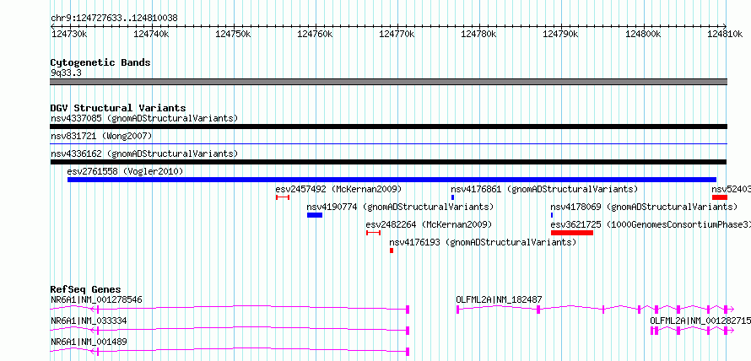Click the 124750k ruler tick label
This screenshot has height=361, width=751.
tap(233, 34)
